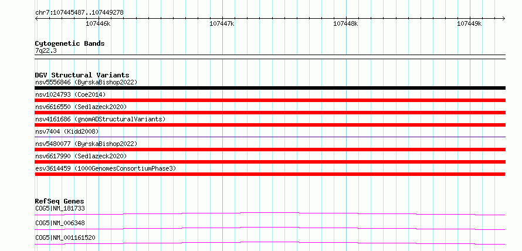This screenshot has width=522, height=251.
Task: Click the red bar under nsv6616550
Action: pos(270,113)
